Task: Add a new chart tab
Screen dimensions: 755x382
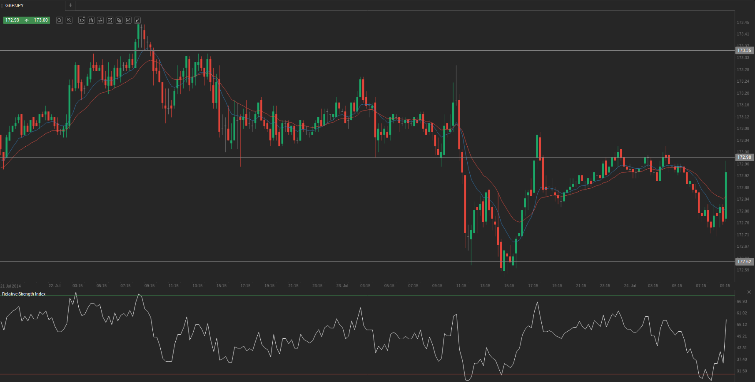Action: [70, 5]
